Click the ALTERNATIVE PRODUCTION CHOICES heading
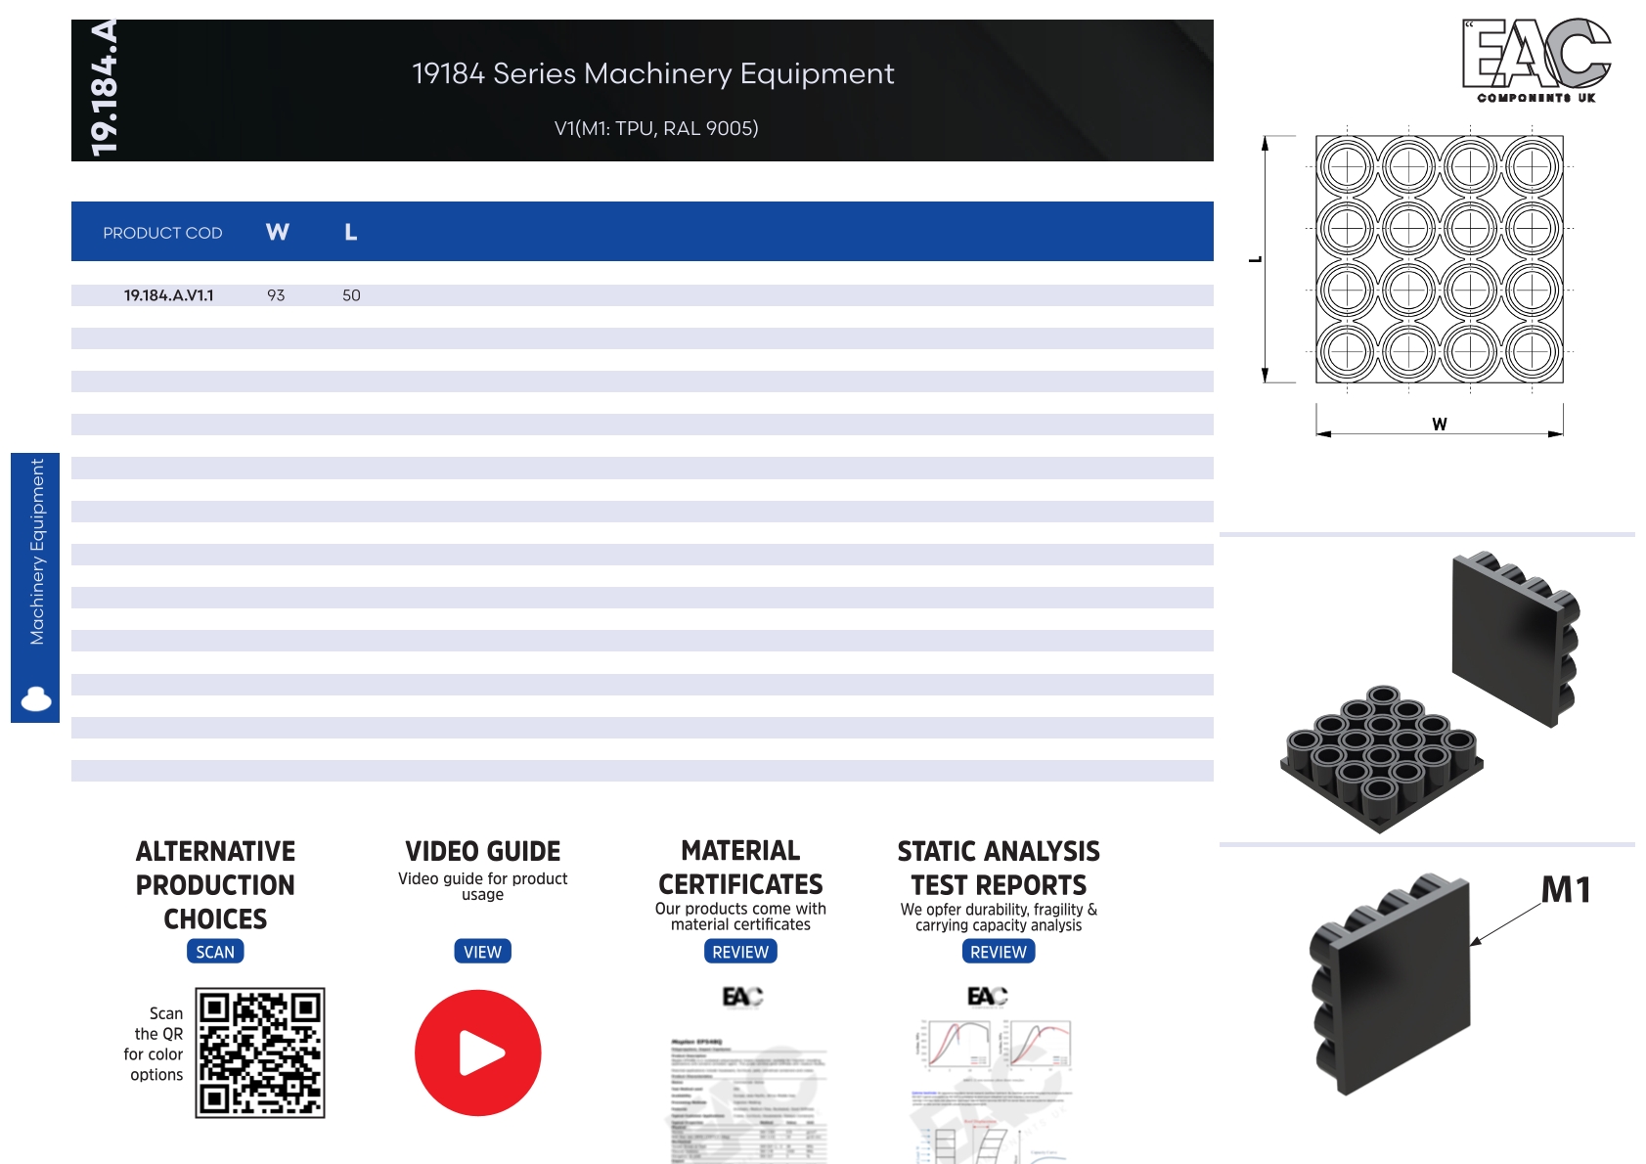Screen dimensions: 1646x1164 pyautogui.click(x=215, y=885)
